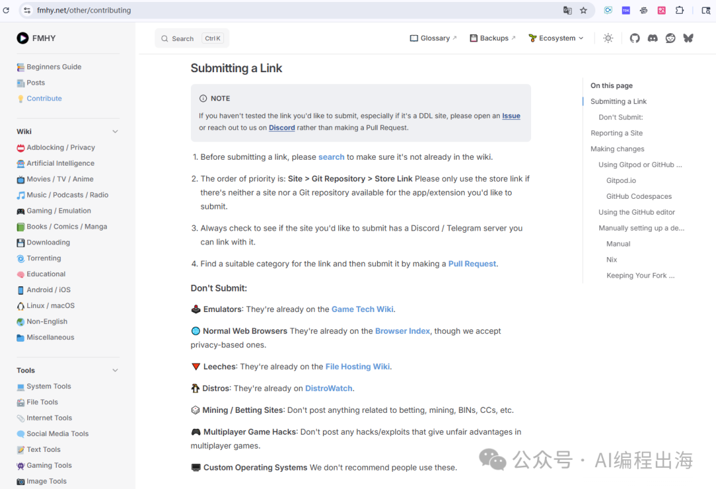Jump to Reporting a Site section
The height and width of the screenshot is (489, 716).
coord(617,133)
